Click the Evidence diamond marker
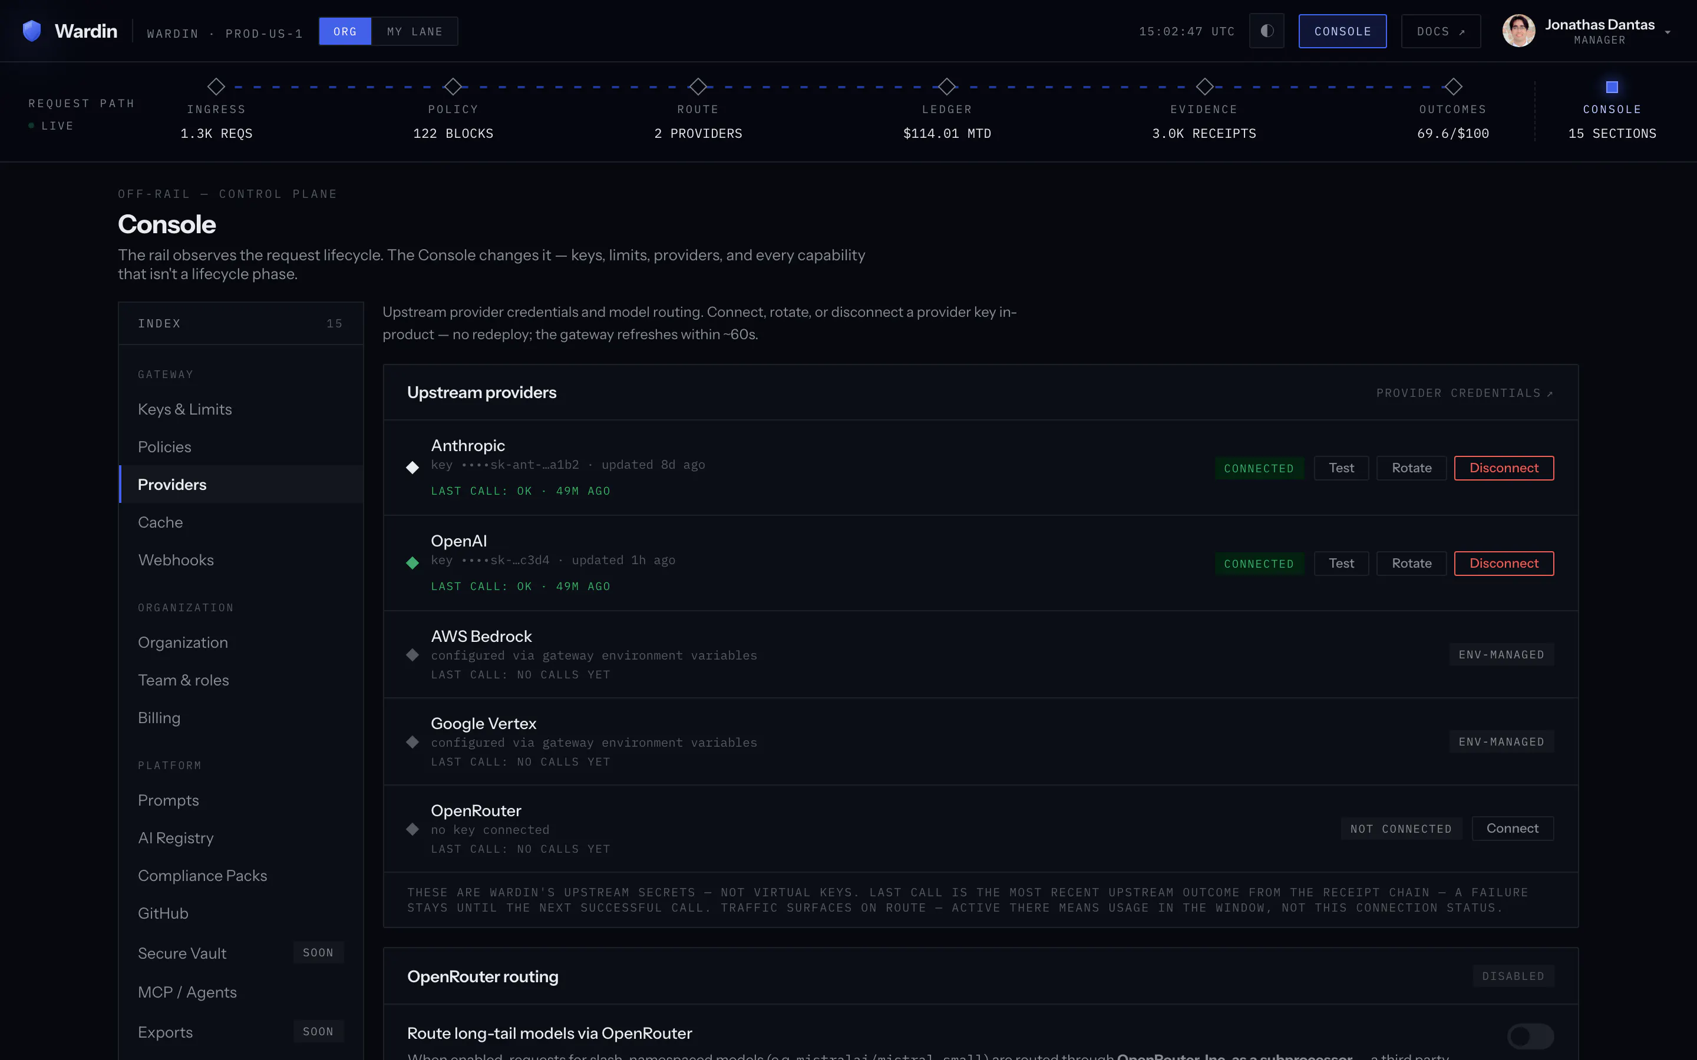Screen dimensions: 1697x1060 click(x=1205, y=87)
